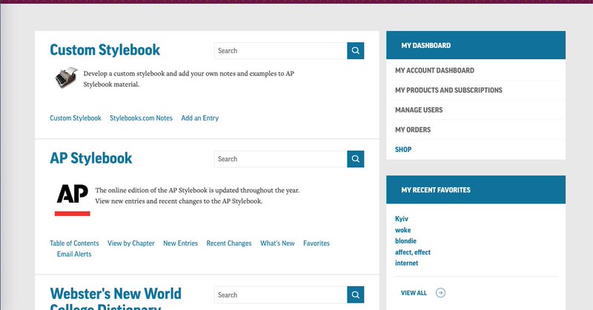Open the New Entries link
This screenshot has height=310, width=593.
(180, 243)
